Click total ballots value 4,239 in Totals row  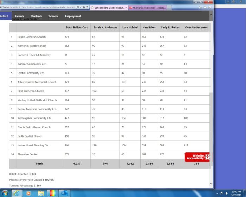(x=77, y=164)
